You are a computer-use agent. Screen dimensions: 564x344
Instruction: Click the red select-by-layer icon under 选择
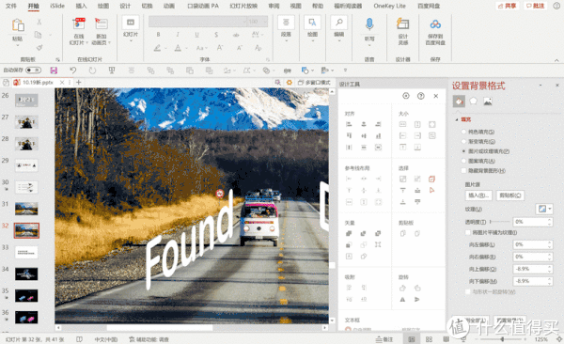click(431, 179)
